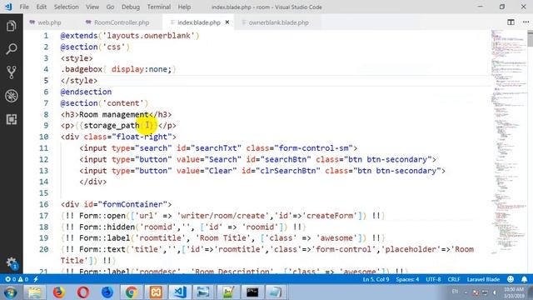Open the Edit menu

pos(41,7)
